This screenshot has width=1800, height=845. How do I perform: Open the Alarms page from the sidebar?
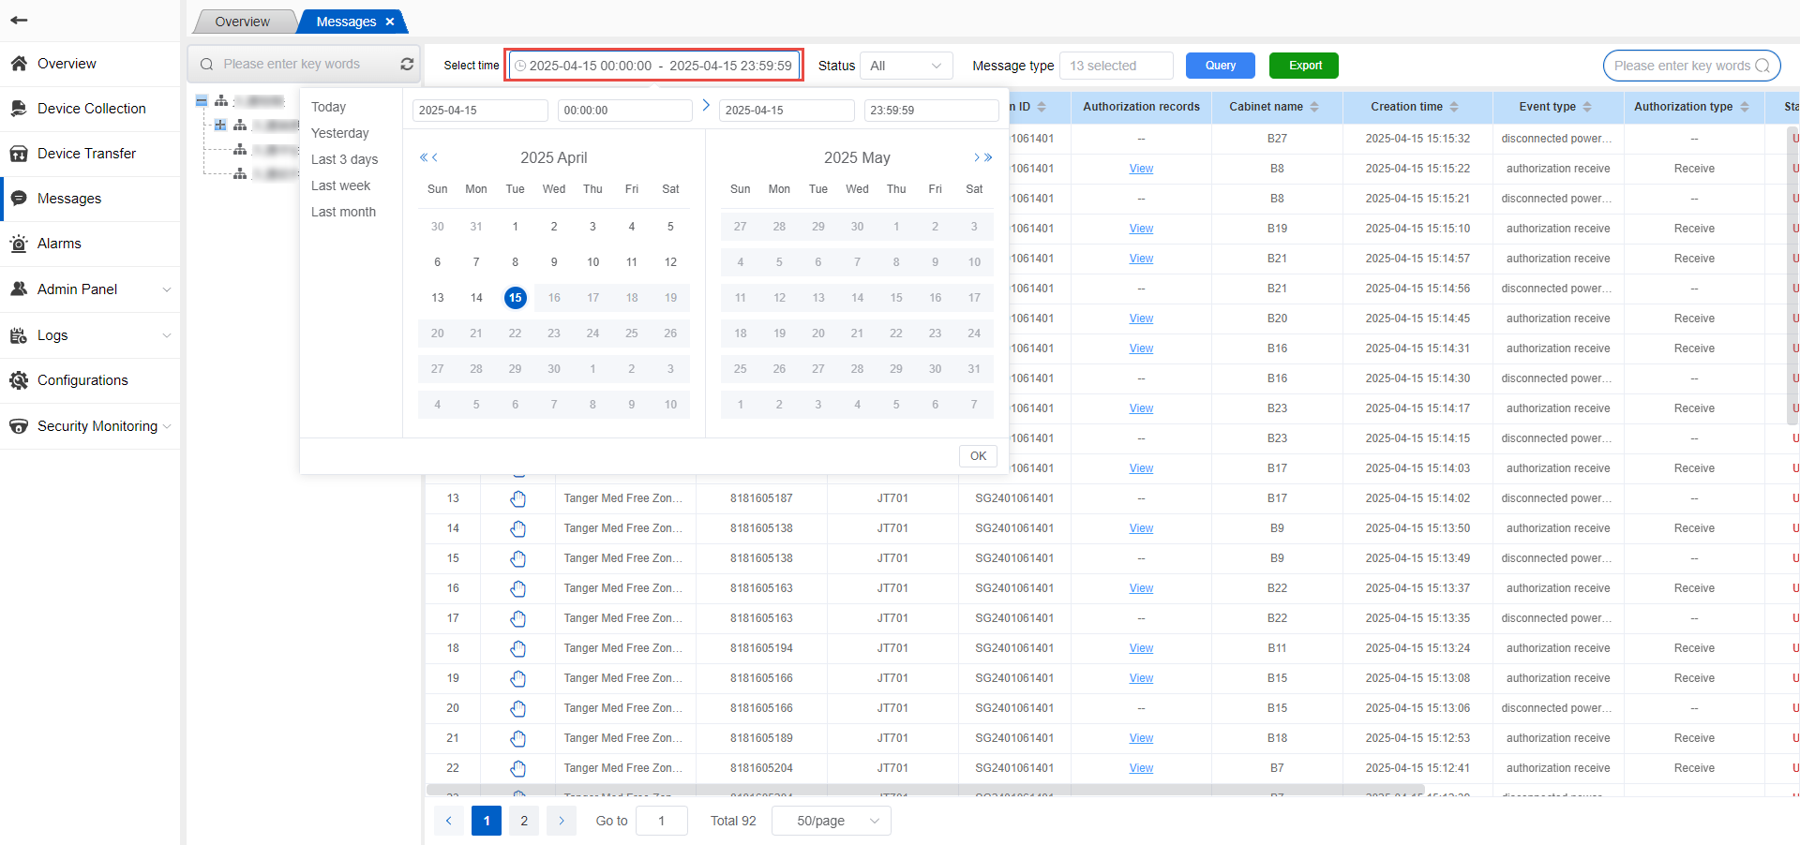[59, 244]
